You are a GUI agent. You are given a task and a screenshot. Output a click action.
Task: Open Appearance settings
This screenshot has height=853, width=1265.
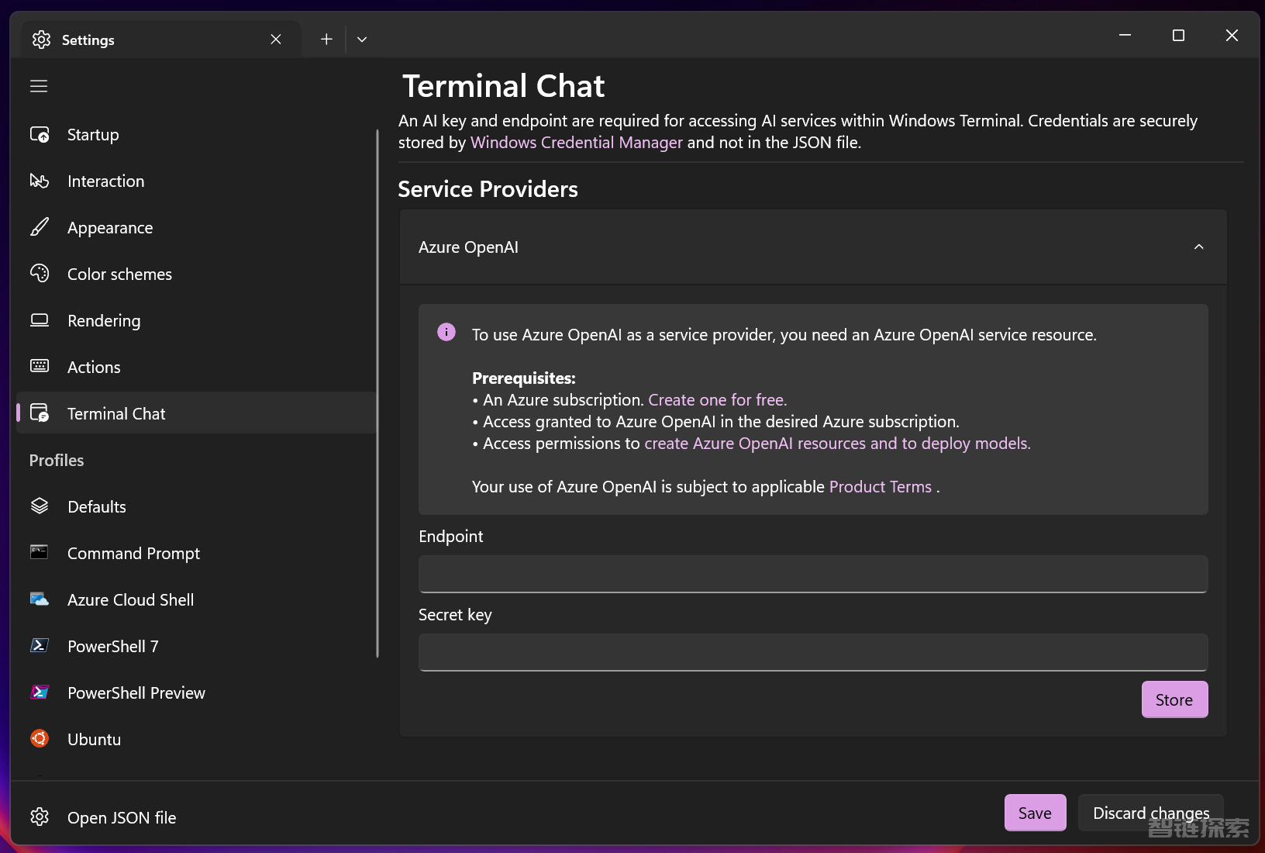[196, 227]
